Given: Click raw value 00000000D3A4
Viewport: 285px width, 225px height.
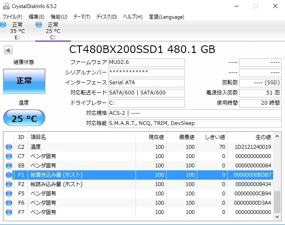Looking at the screenshot, I should (x=253, y=203).
